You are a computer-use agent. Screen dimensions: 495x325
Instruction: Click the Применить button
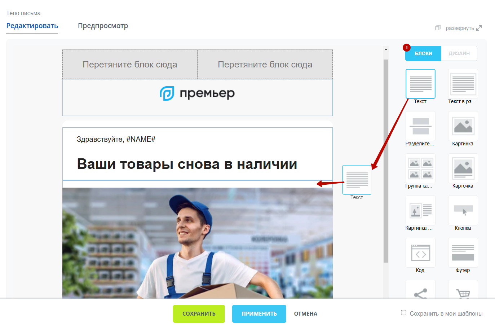click(x=259, y=314)
